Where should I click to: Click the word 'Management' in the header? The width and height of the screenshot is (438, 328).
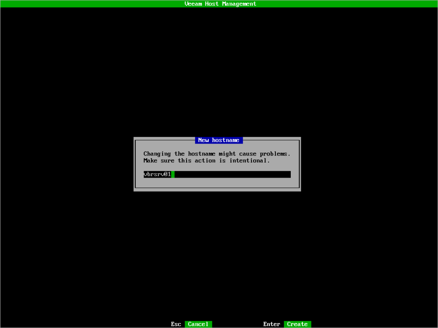(x=240, y=4)
